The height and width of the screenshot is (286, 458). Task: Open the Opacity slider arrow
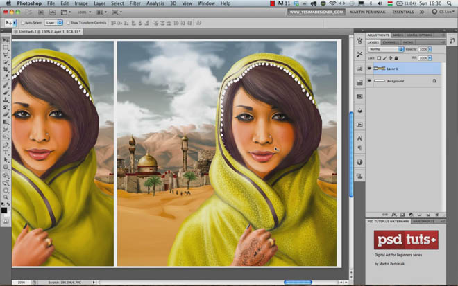pyautogui.click(x=430, y=50)
